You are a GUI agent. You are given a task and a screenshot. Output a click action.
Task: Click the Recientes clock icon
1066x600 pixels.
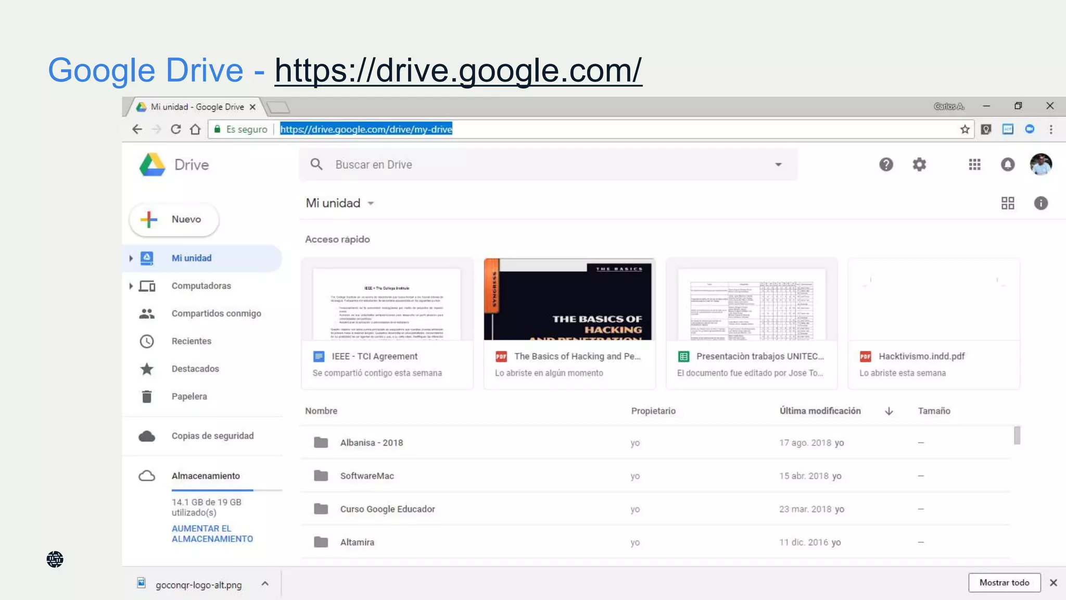pos(147,341)
